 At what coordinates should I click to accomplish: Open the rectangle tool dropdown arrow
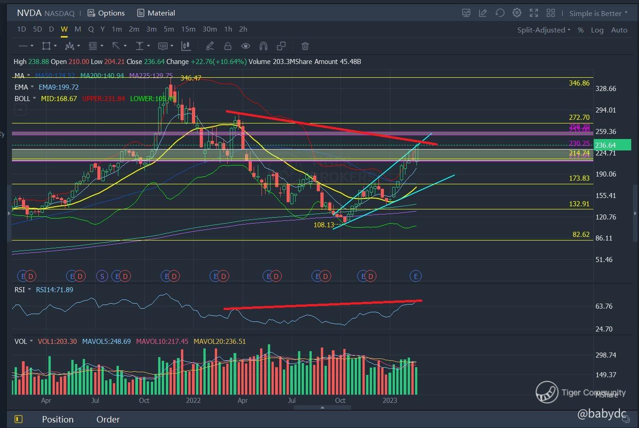(x=55, y=46)
